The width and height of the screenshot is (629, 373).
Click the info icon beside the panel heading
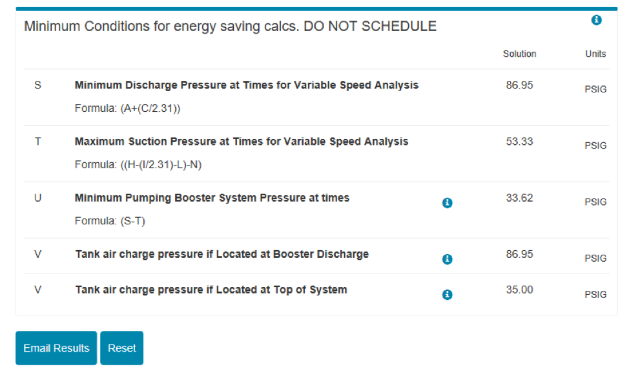(x=596, y=20)
